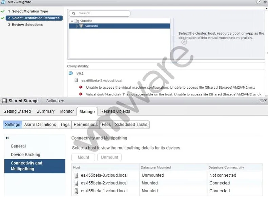
Task: Click the Kakashi cluster icon
Action: click(x=81, y=26)
